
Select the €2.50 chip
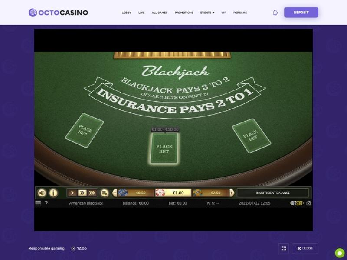tap(211, 193)
